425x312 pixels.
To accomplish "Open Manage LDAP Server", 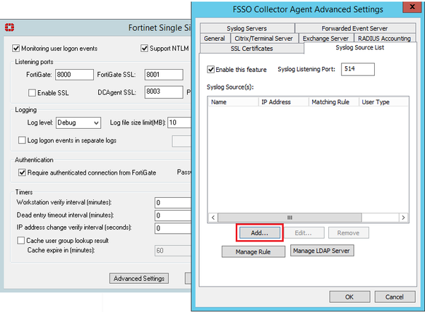I will pyautogui.click(x=321, y=250).
